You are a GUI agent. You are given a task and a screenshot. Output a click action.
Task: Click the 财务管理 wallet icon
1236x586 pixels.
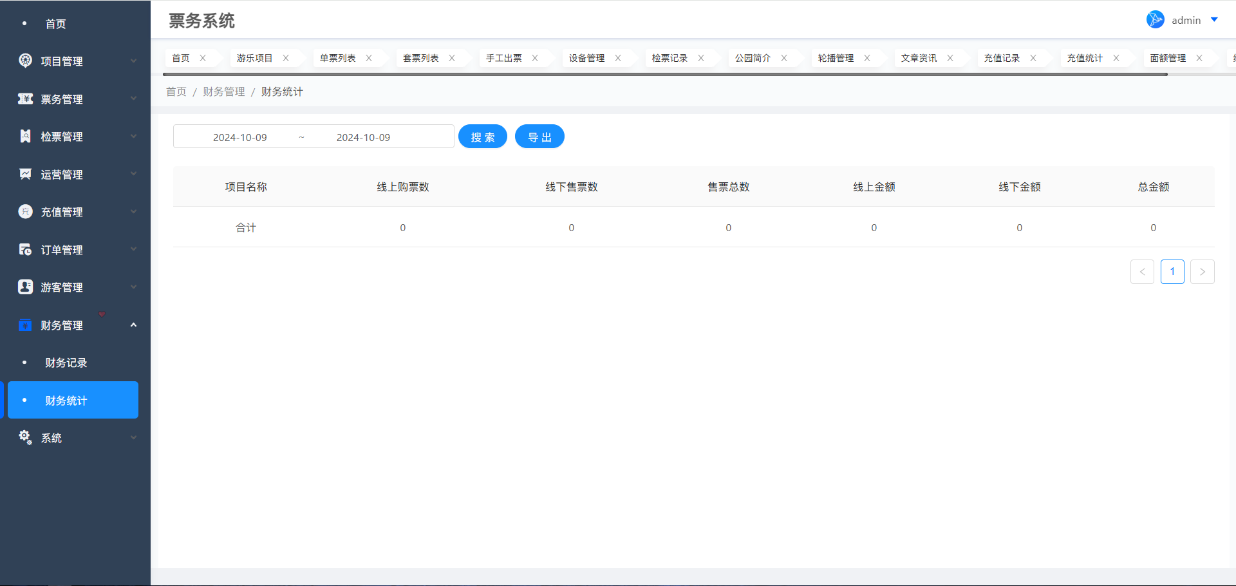click(x=25, y=325)
